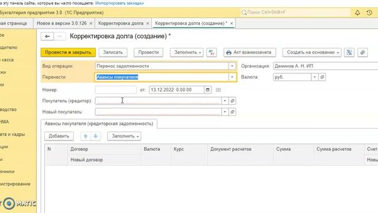Open notifications bell icon
Screen dimensions: 378x213
(x=357, y=12)
